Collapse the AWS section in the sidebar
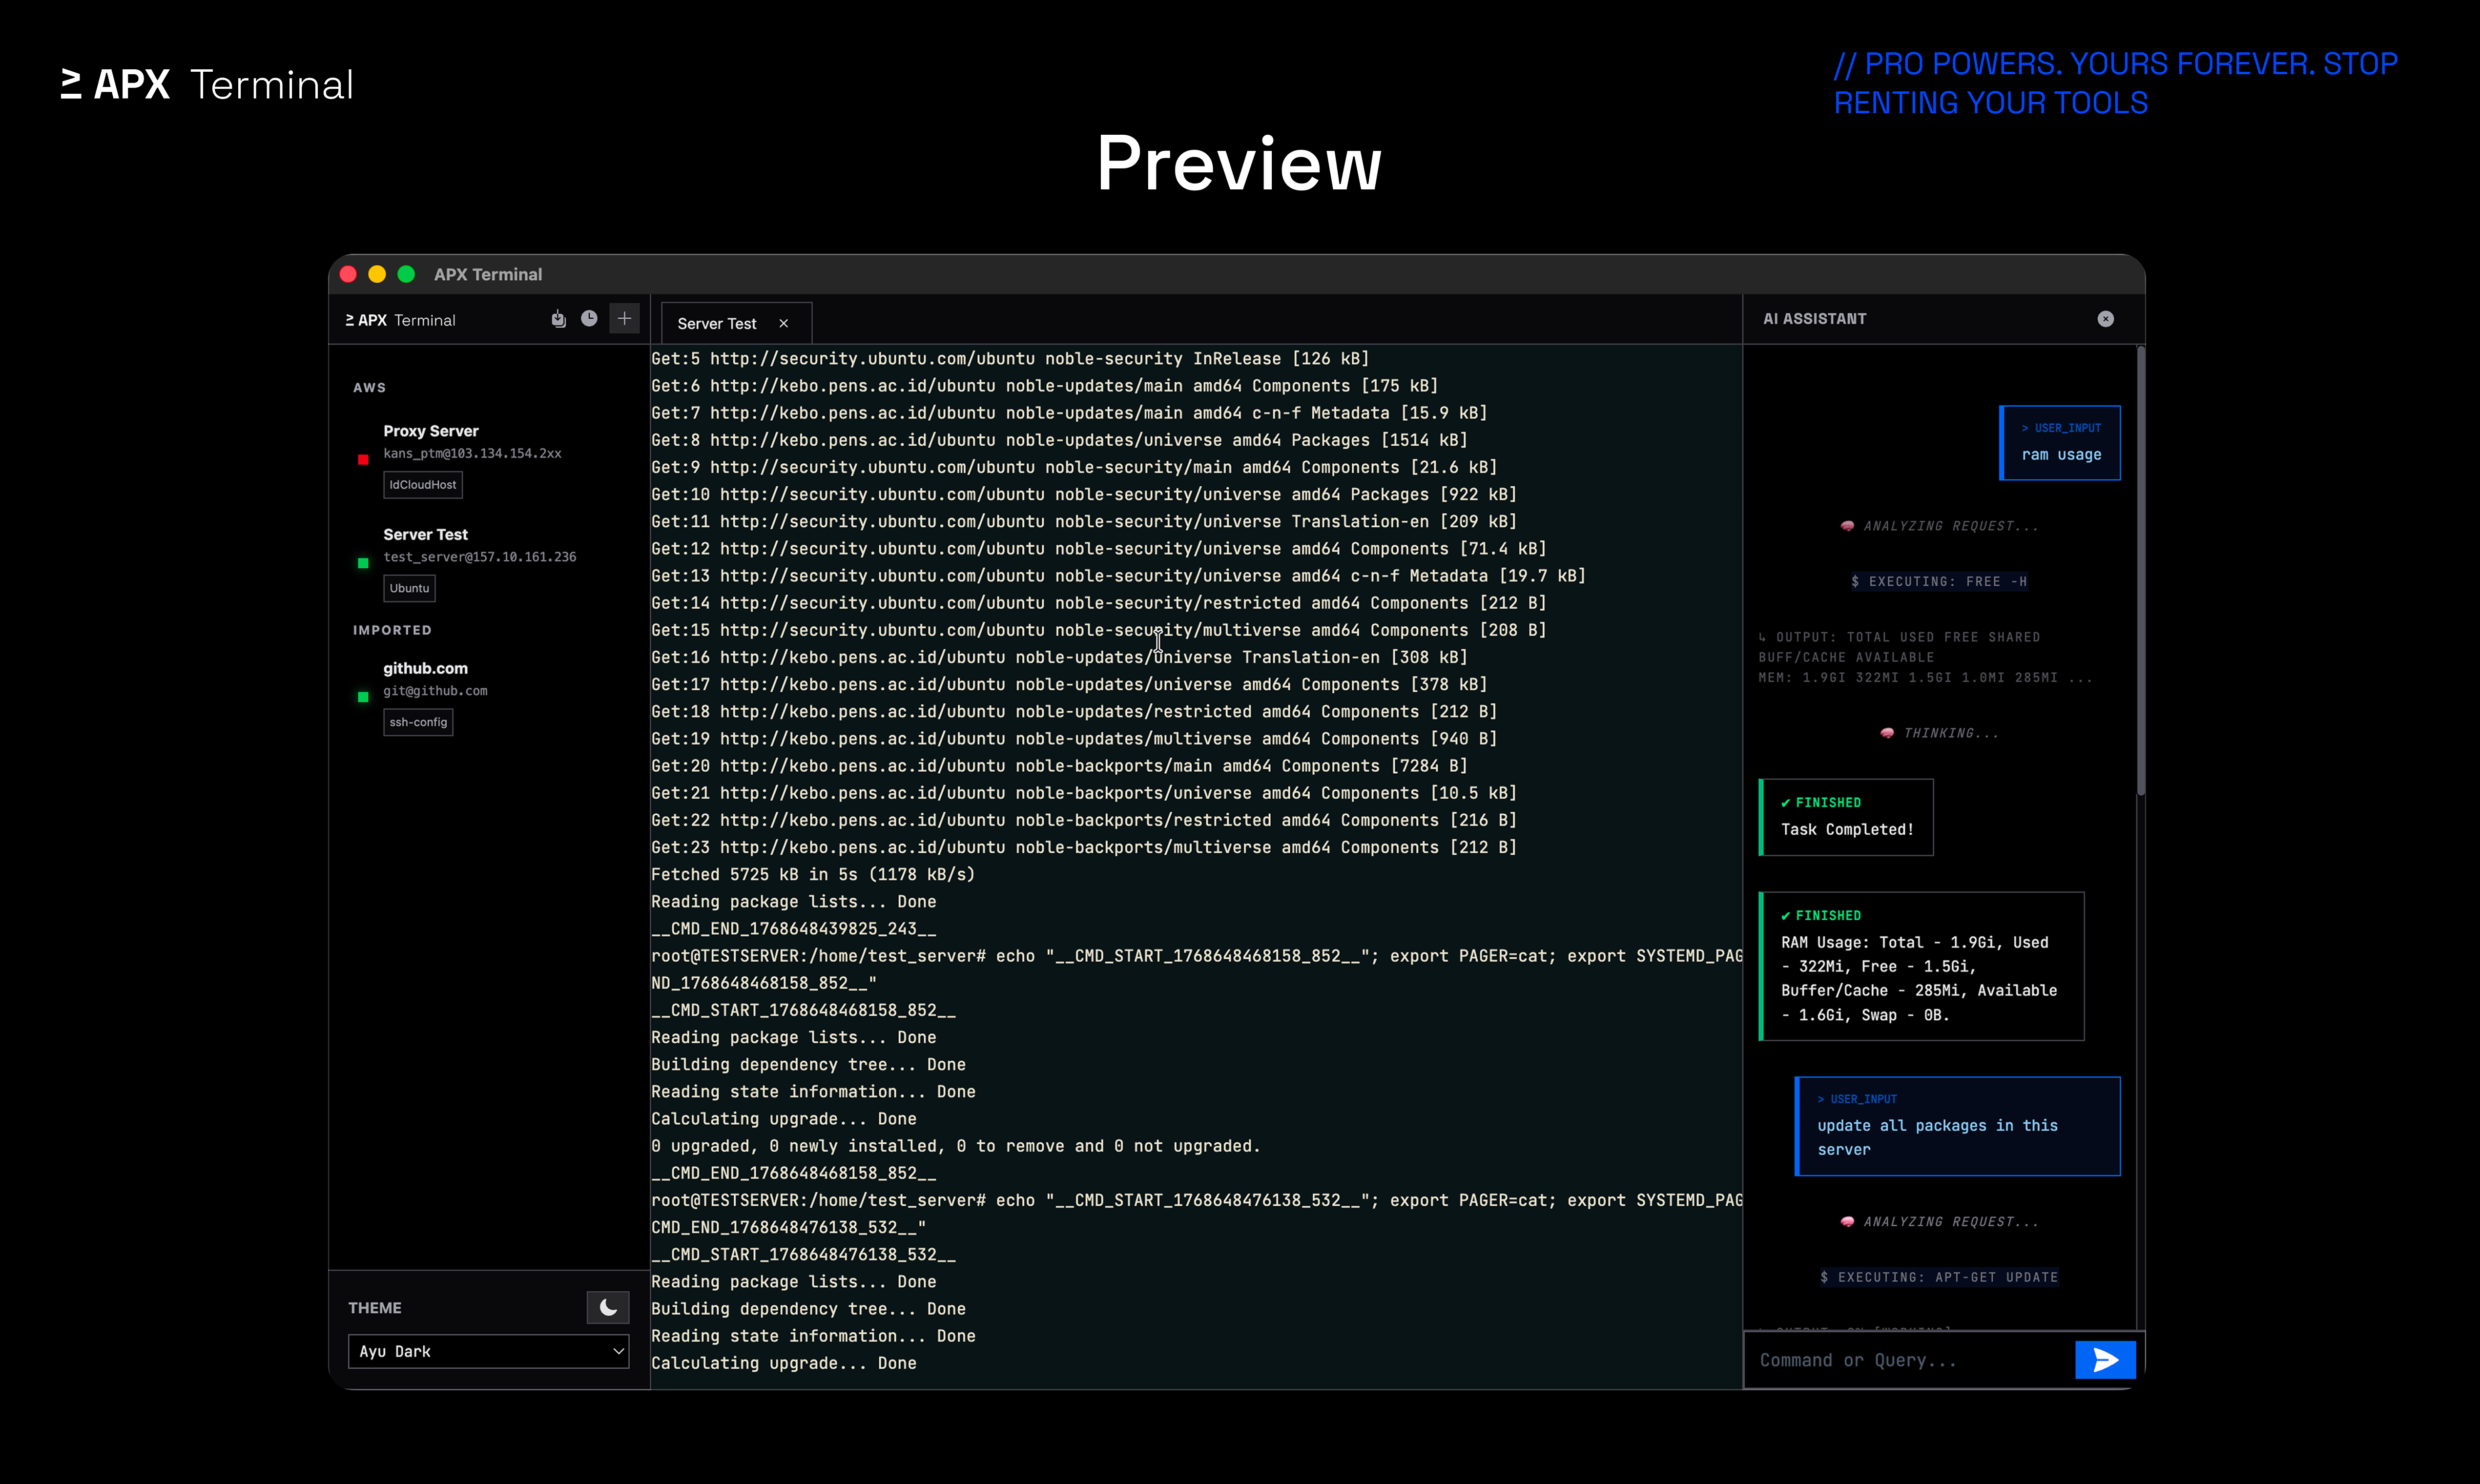Viewport: 2480px width, 1484px height. 370,387
